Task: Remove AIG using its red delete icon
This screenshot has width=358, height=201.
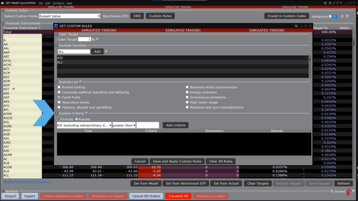Action: (x=307, y=58)
